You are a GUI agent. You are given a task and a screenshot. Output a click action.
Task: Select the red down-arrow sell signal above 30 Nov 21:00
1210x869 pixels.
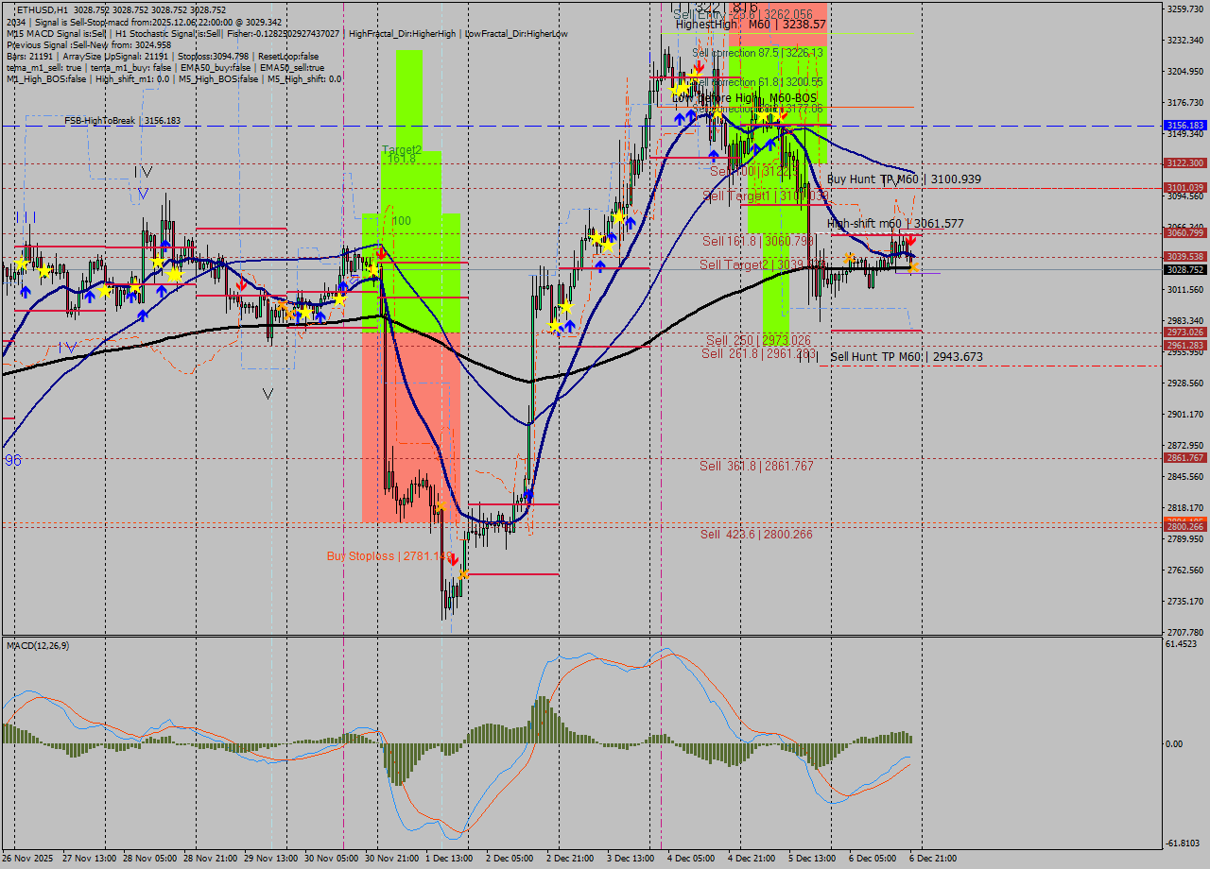[381, 251]
